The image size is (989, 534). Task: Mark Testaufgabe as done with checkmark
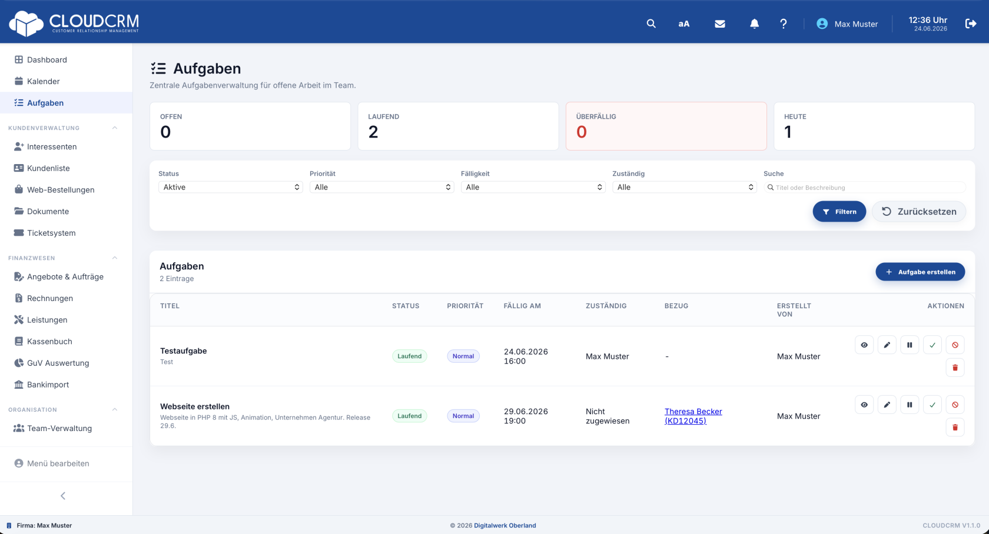tap(932, 345)
